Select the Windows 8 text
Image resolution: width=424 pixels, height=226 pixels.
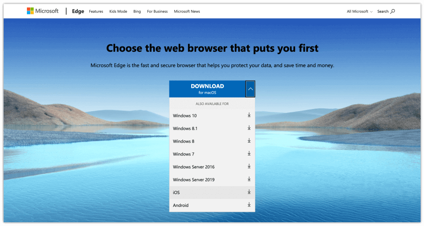click(x=183, y=141)
